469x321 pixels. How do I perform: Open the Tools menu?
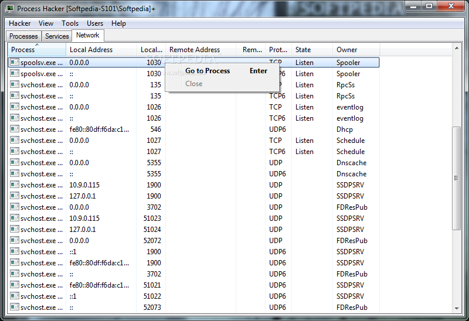click(70, 23)
